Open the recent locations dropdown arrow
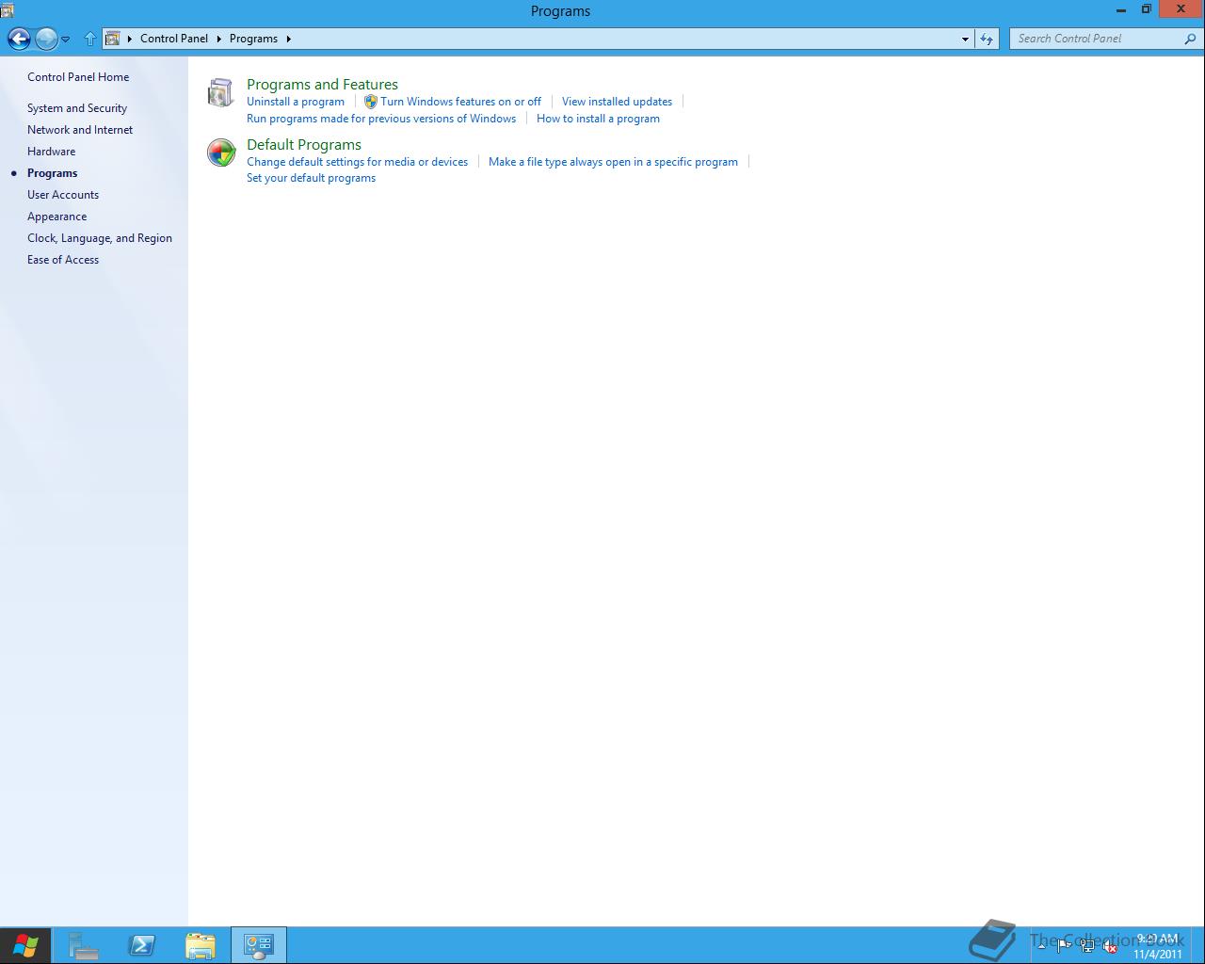This screenshot has height=964, width=1205. click(x=66, y=40)
